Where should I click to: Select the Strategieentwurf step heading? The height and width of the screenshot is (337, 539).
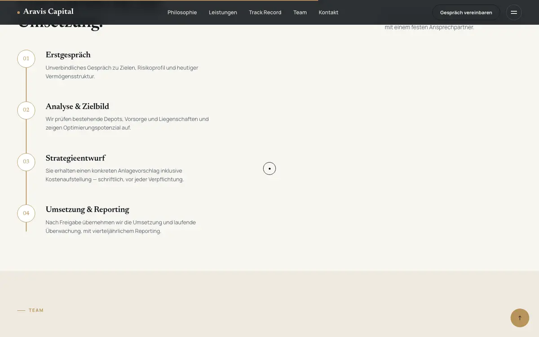pyautogui.click(x=75, y=158)
